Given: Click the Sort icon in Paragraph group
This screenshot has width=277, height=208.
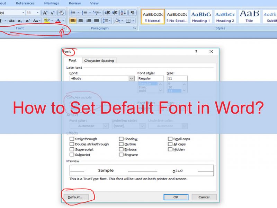Looking at the screenshot, I should coord(124,12).
